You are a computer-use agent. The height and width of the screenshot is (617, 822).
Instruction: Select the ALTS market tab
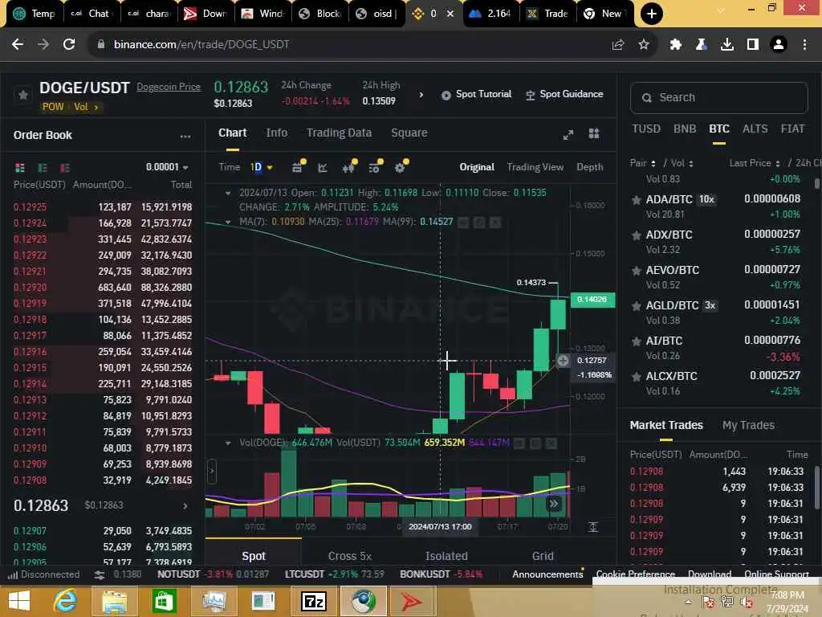(x=755, y=129)
